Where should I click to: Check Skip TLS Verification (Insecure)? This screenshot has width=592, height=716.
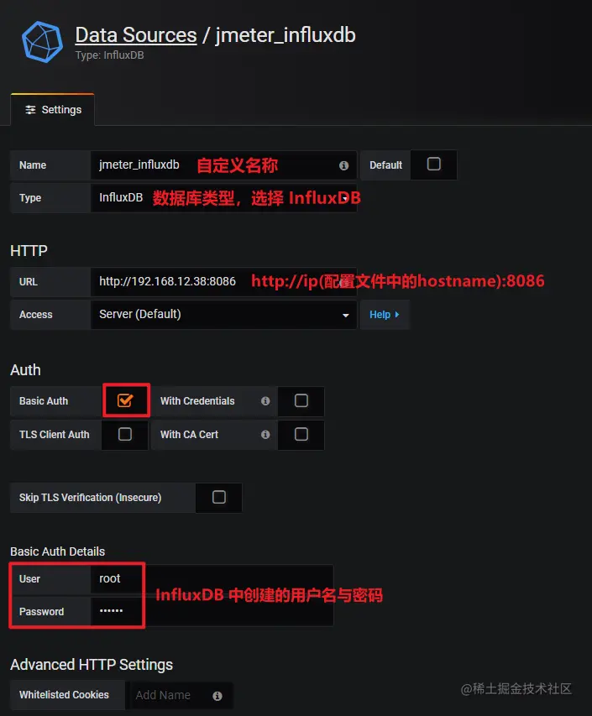click(219, 497)
